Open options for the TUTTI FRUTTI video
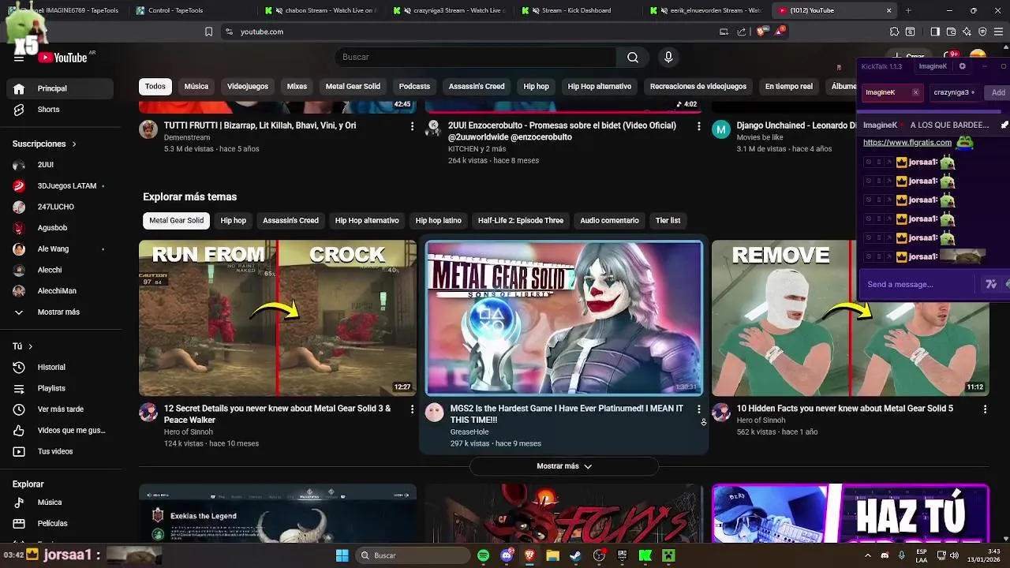Viewport: 1010px width, 568px height. tap(412, 126)
